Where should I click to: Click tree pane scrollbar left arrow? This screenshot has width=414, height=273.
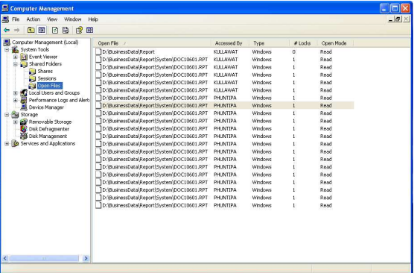coord(5,258)
